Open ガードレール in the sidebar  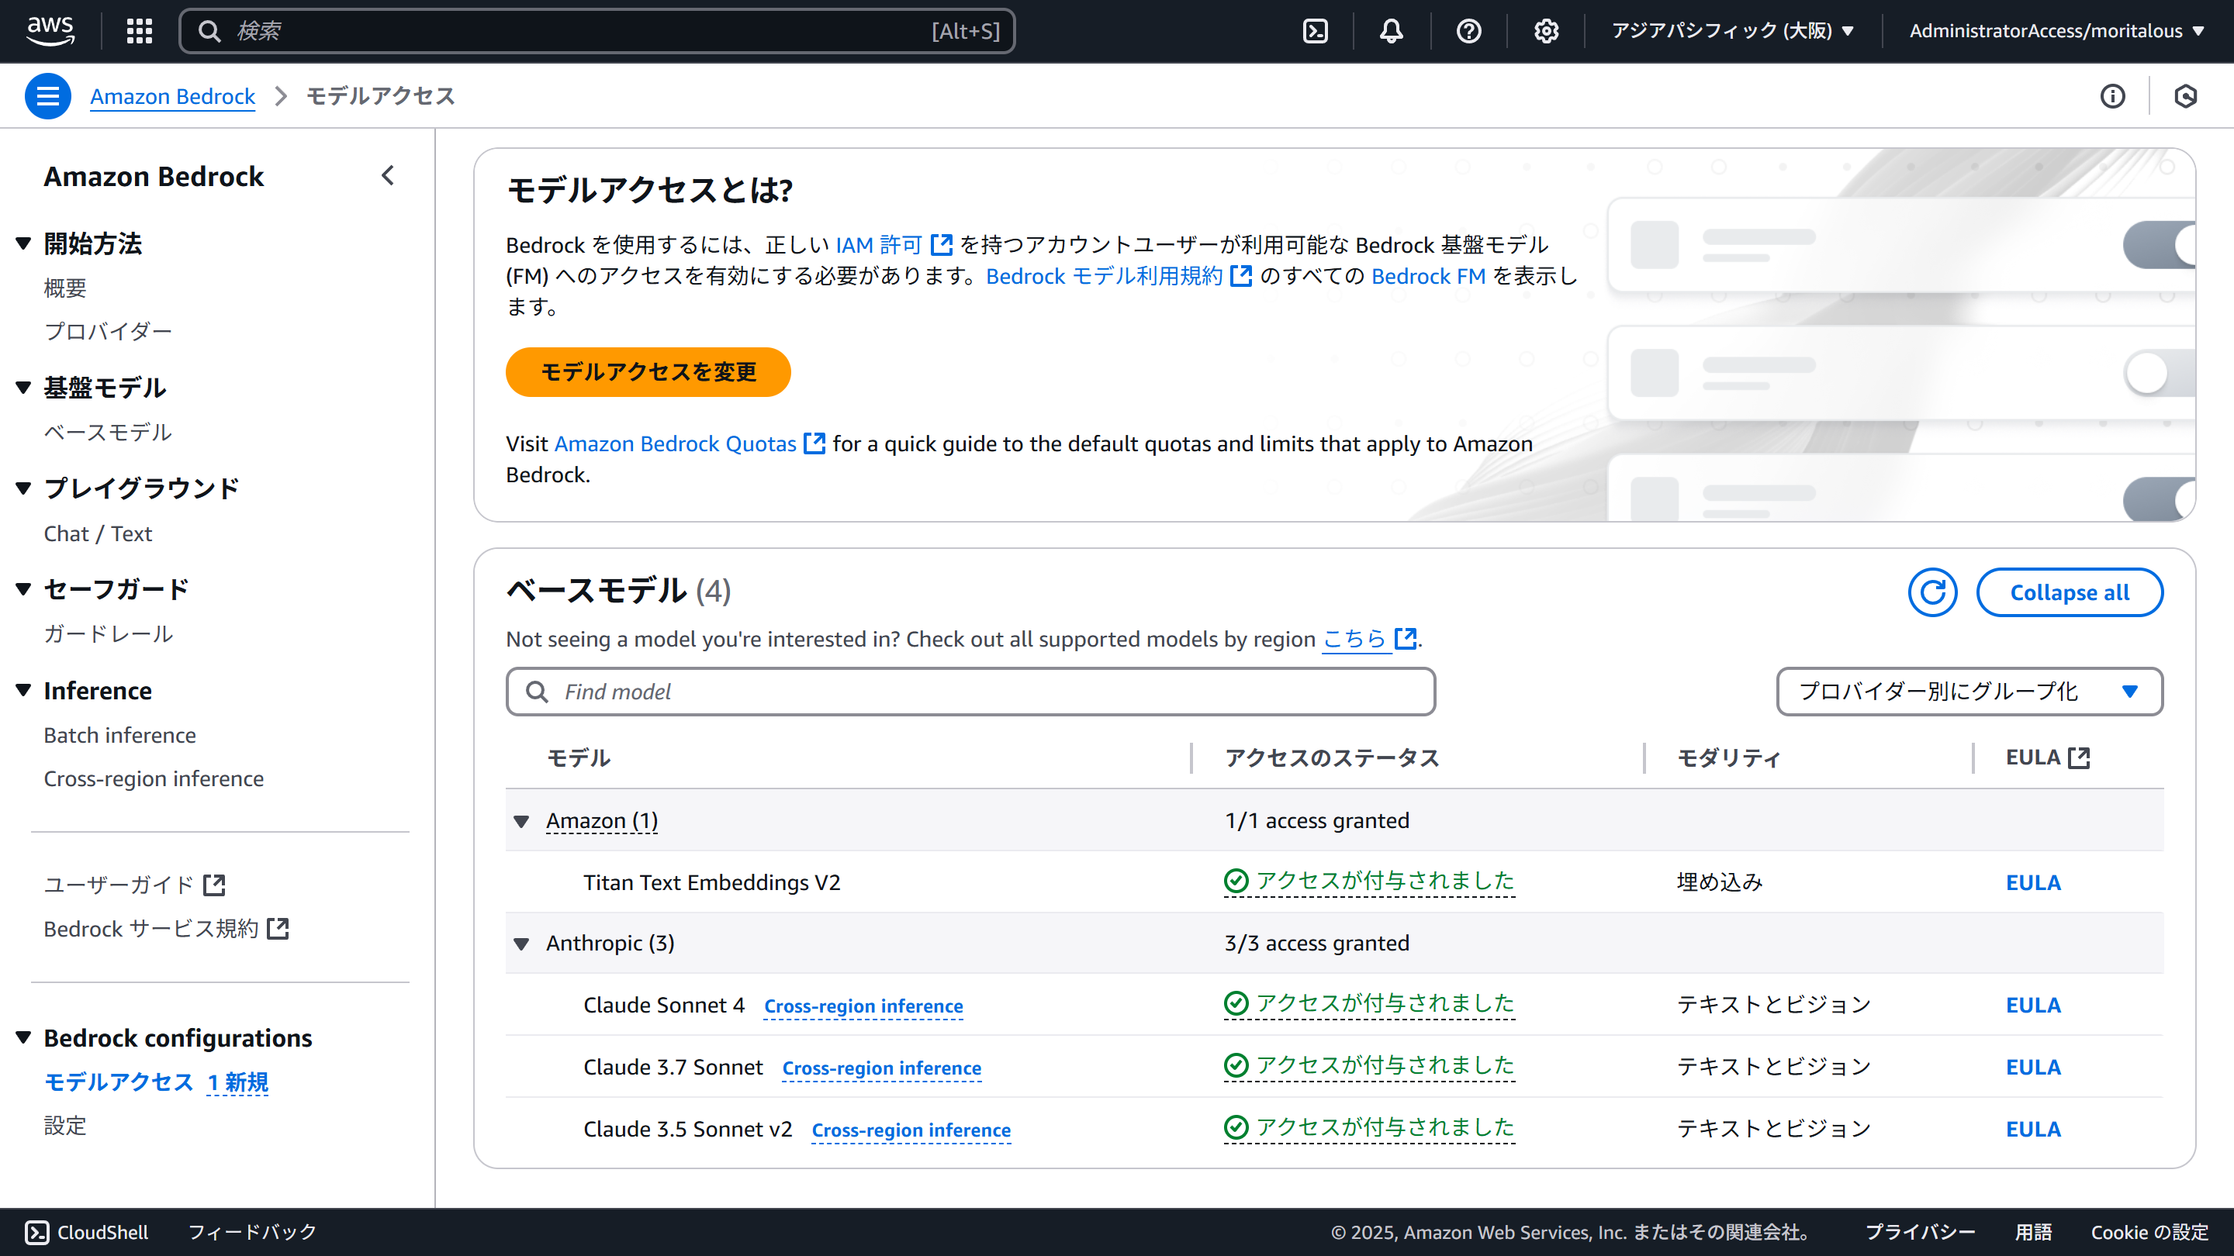tap(109, 633)
